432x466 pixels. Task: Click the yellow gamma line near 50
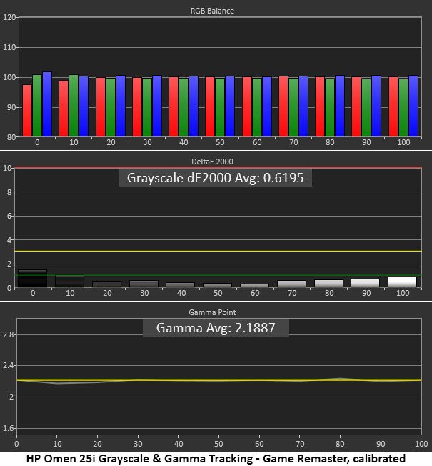218,380
